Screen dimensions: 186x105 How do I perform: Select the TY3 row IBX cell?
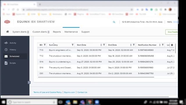point(41,50)
